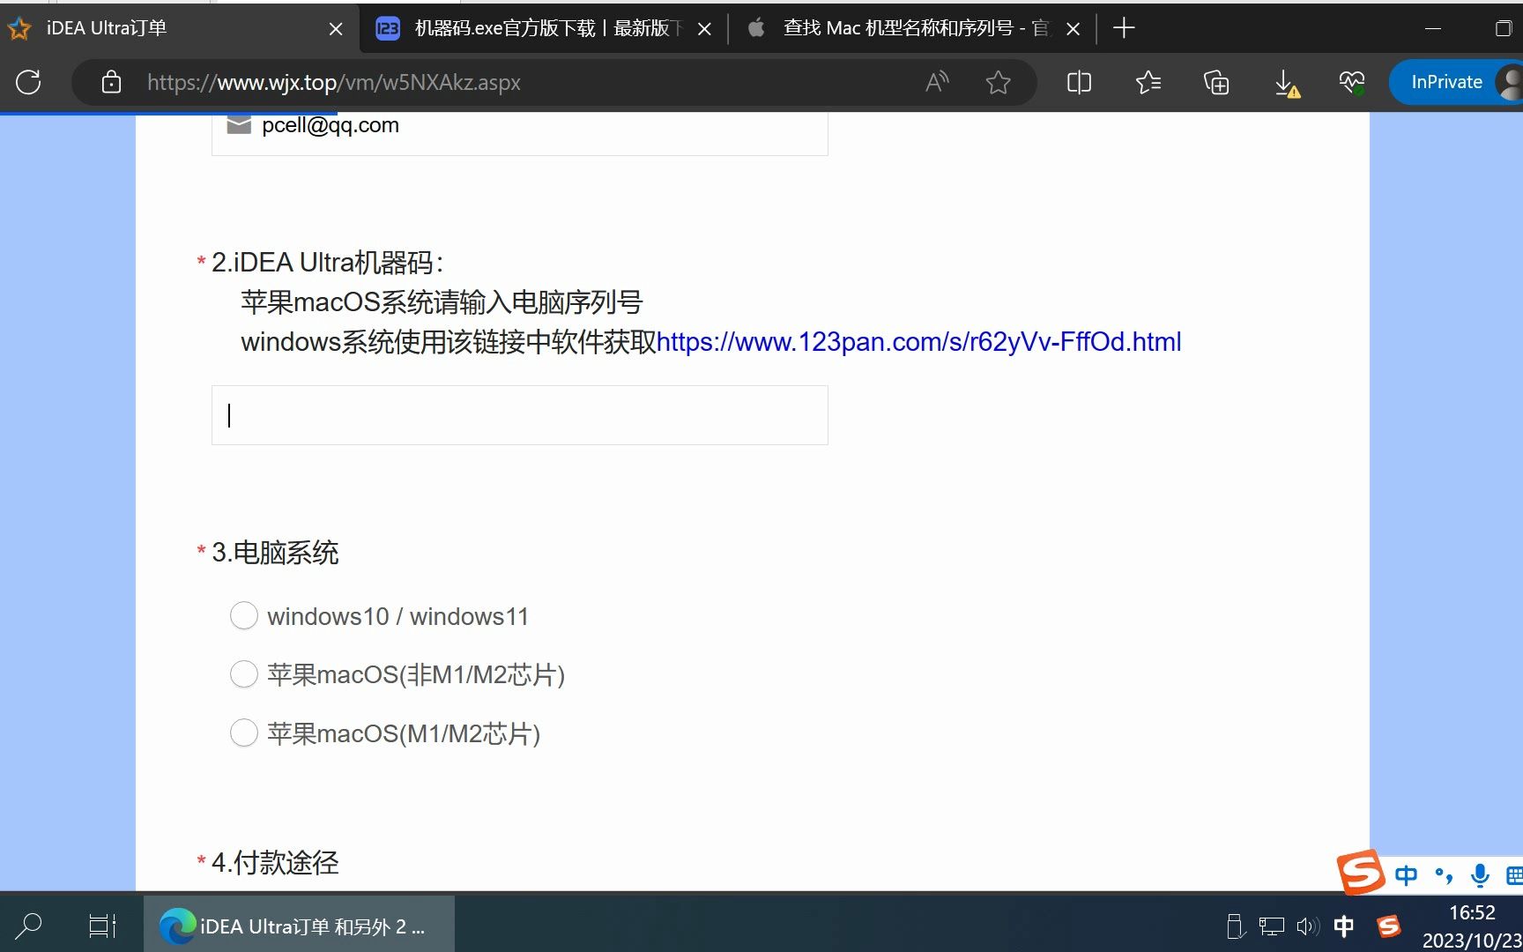The image size is (1523, 952).
Task: Toggle Sogou Chinese/English 中 mode
Action: [1406, 875]
